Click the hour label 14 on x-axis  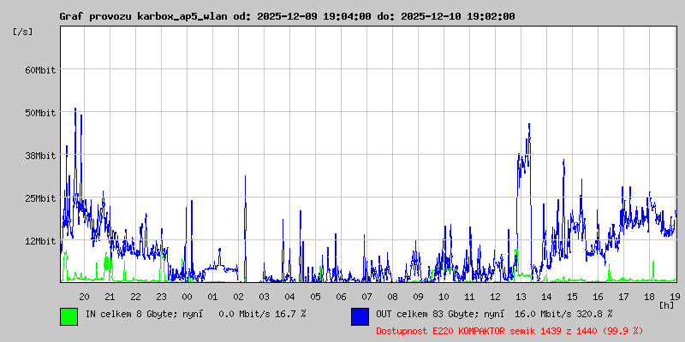(547, 297)
